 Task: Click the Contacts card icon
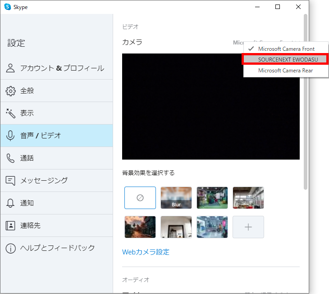pos(10,226)
